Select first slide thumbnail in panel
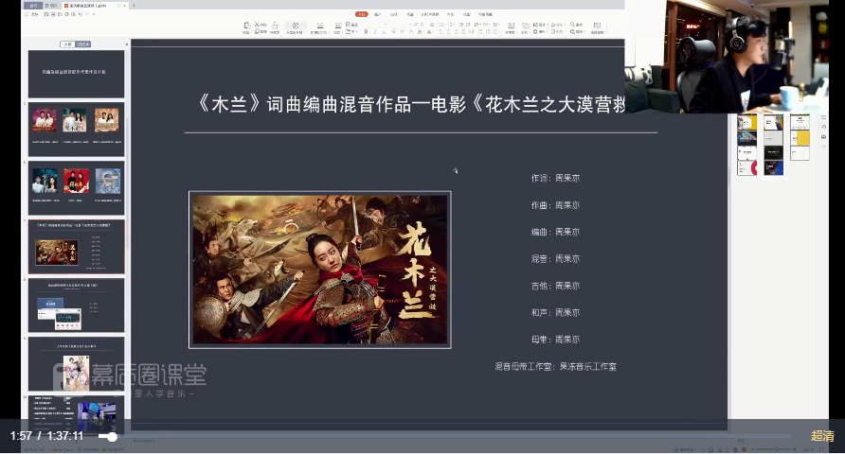 point(76,74)
